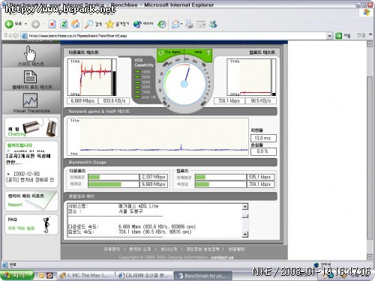Open the webpage load test document icon
Screen dimensions: 375x281
tap(30, 76)
